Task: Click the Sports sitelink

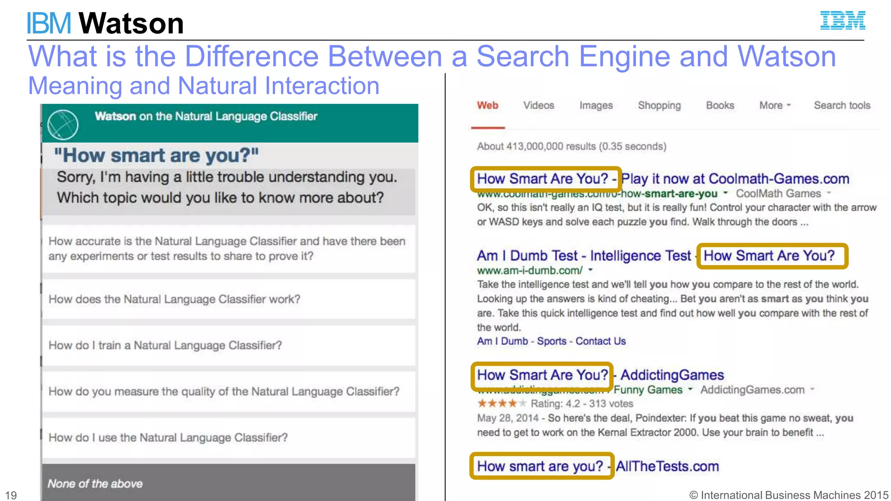Action: coord(552,341)
